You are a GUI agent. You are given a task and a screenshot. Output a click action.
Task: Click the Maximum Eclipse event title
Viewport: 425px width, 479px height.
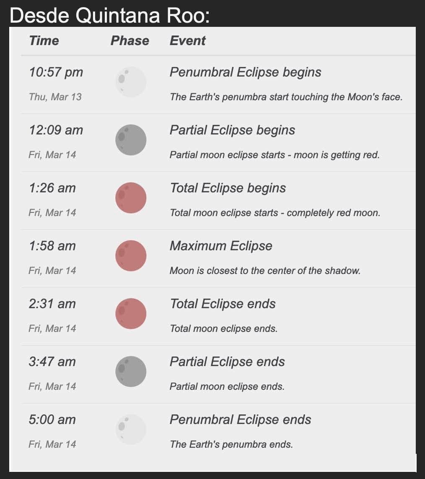(x=221, y=246)
